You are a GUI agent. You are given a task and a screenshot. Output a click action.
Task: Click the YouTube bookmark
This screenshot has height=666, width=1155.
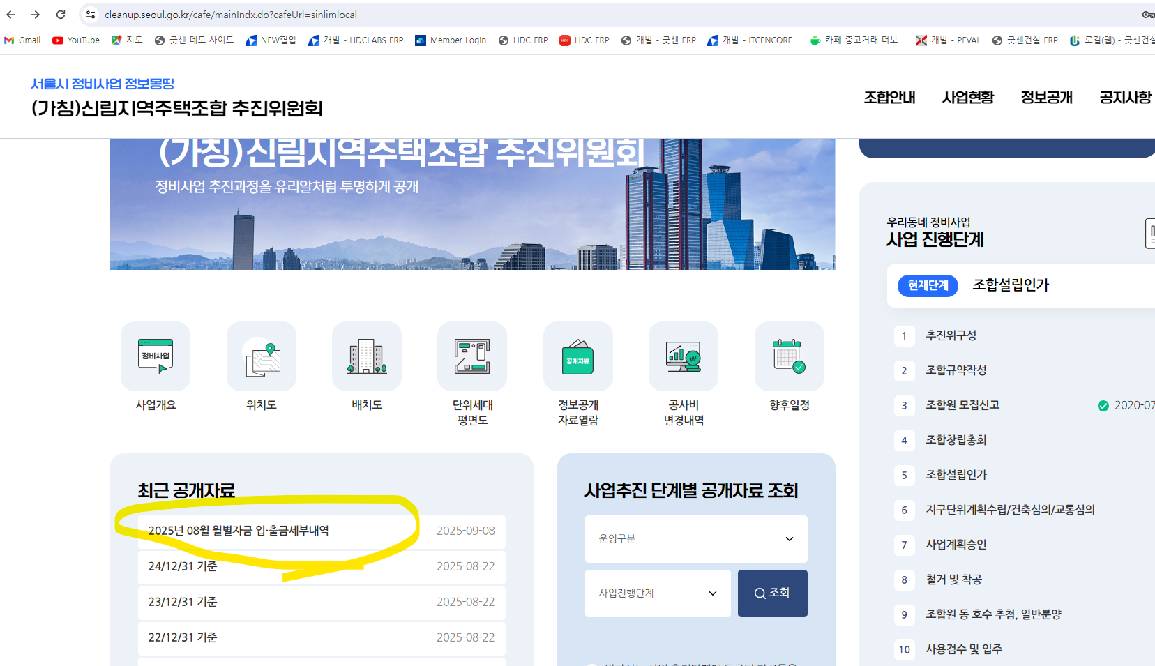[x=76, y=40]
